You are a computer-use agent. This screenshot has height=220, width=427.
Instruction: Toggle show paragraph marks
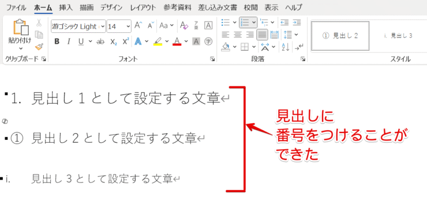299,47
